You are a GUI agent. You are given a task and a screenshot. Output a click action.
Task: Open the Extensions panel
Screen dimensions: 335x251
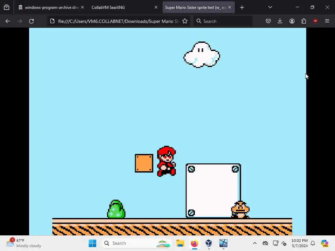pos(304,21)
